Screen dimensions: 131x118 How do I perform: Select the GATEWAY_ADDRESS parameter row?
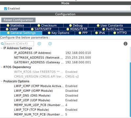pyautogui.click(x=65, y=62)
